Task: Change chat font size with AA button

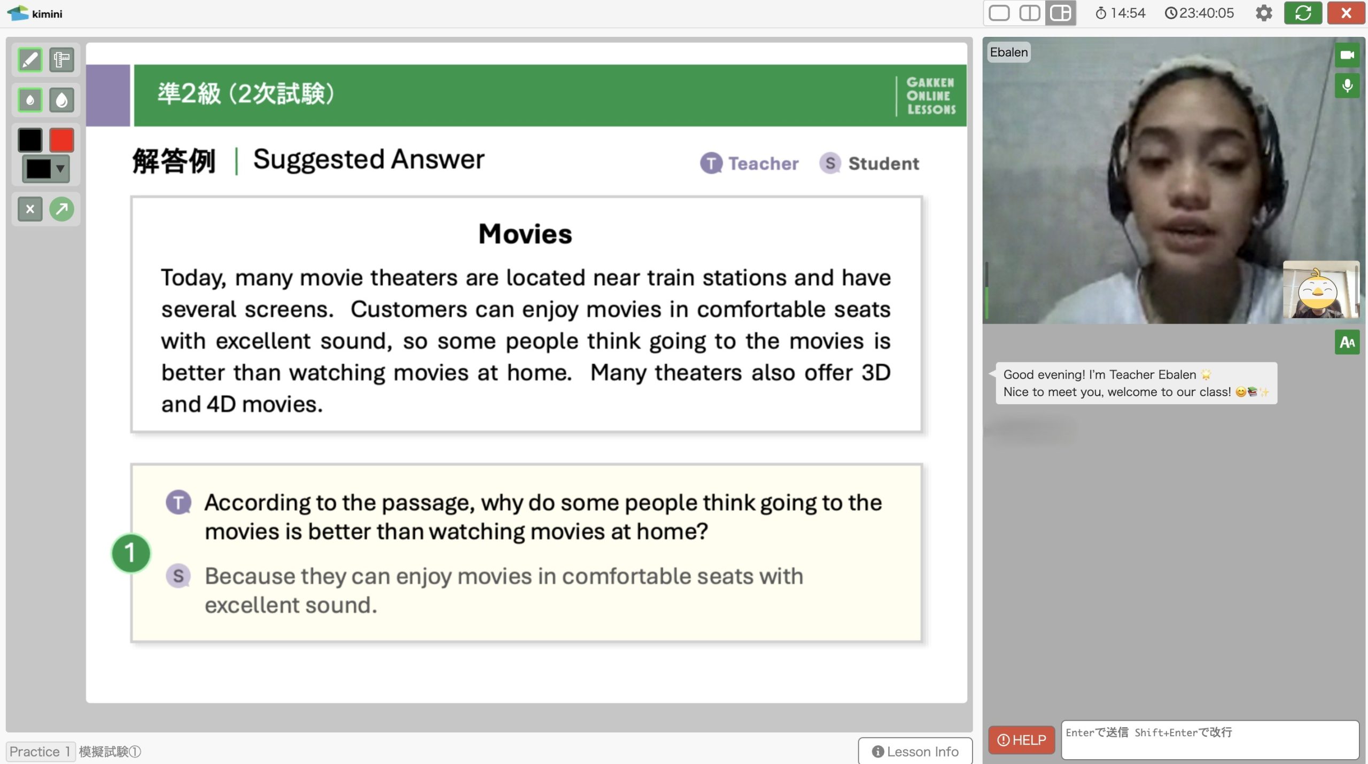Action: [1347, 342]
